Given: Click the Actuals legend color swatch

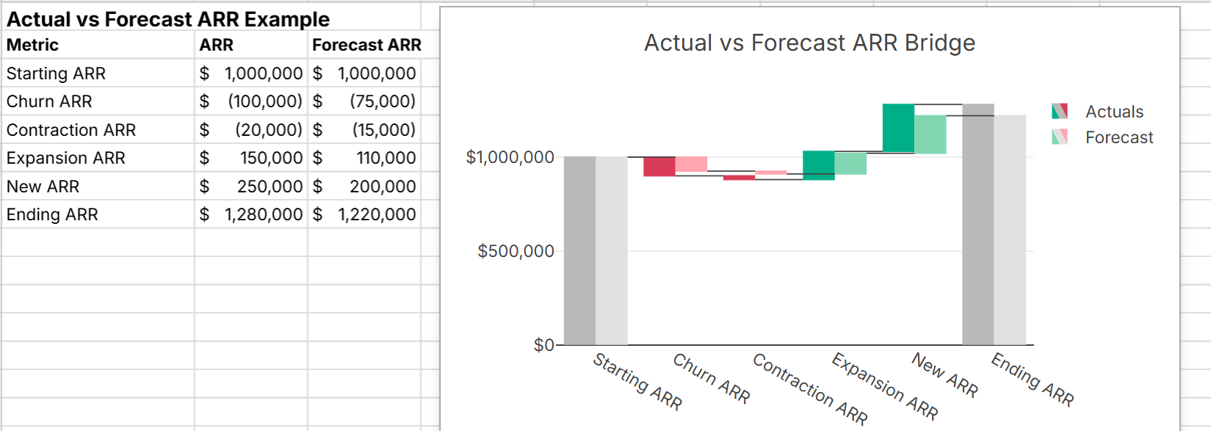Looking at the screenshot, I should coord(1059,112).
